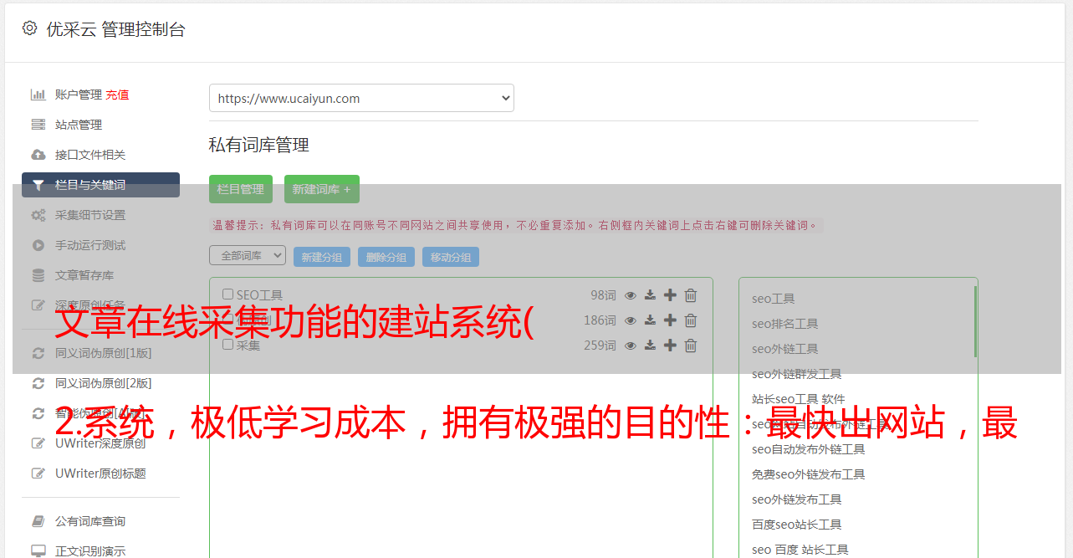Click the play icon for 手动运行测试
The width and height of the screenshot is (1073, 558).
point(38,245)
